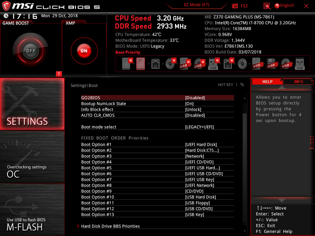This screenshot has height=236, width=315.
Task: Select the Boot Option #9 row label
Action: [96, 191]
